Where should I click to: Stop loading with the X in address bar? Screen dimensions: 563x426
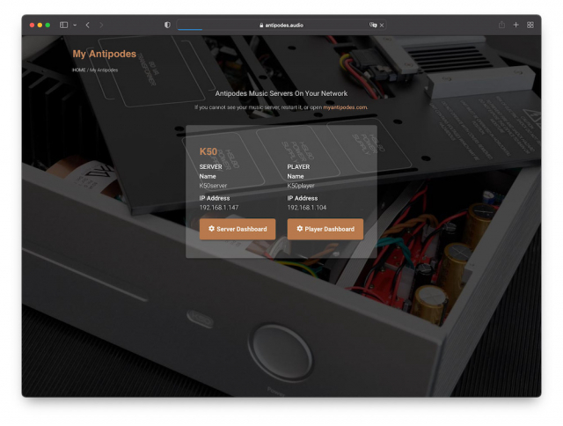[382, 26]
